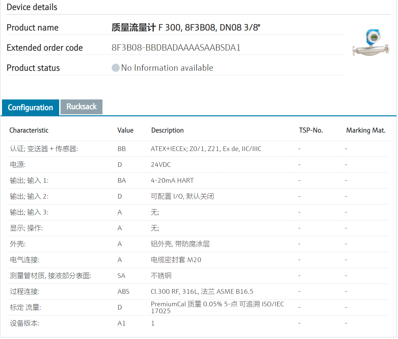Image resolution: width=398 pixels, height=339 pixels.
Task: Select the Configuration tab
Action: [x=30, y=107]
